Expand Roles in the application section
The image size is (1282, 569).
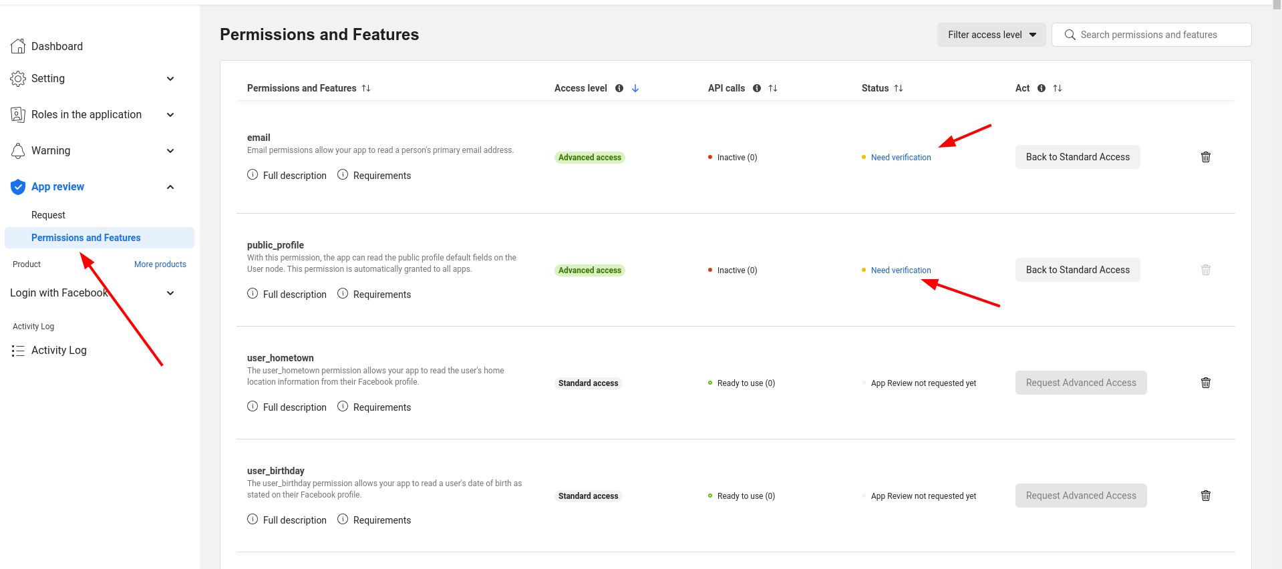[170, 115]
